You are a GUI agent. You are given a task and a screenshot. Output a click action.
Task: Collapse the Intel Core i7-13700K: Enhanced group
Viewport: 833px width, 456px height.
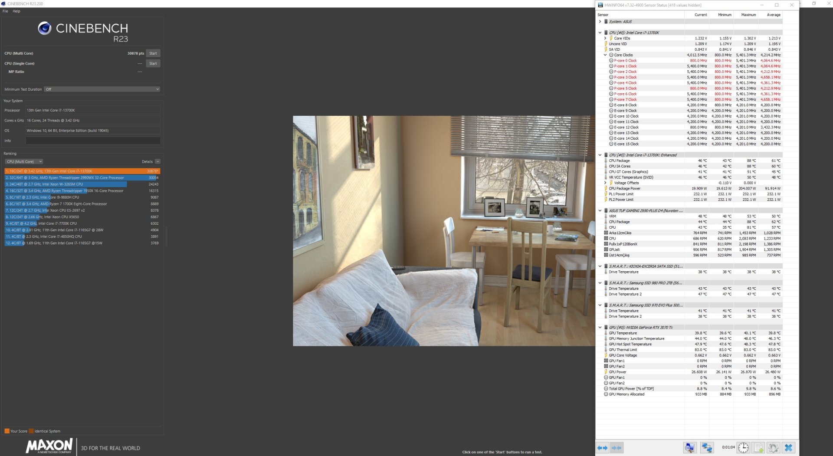[x=600, y=155]
